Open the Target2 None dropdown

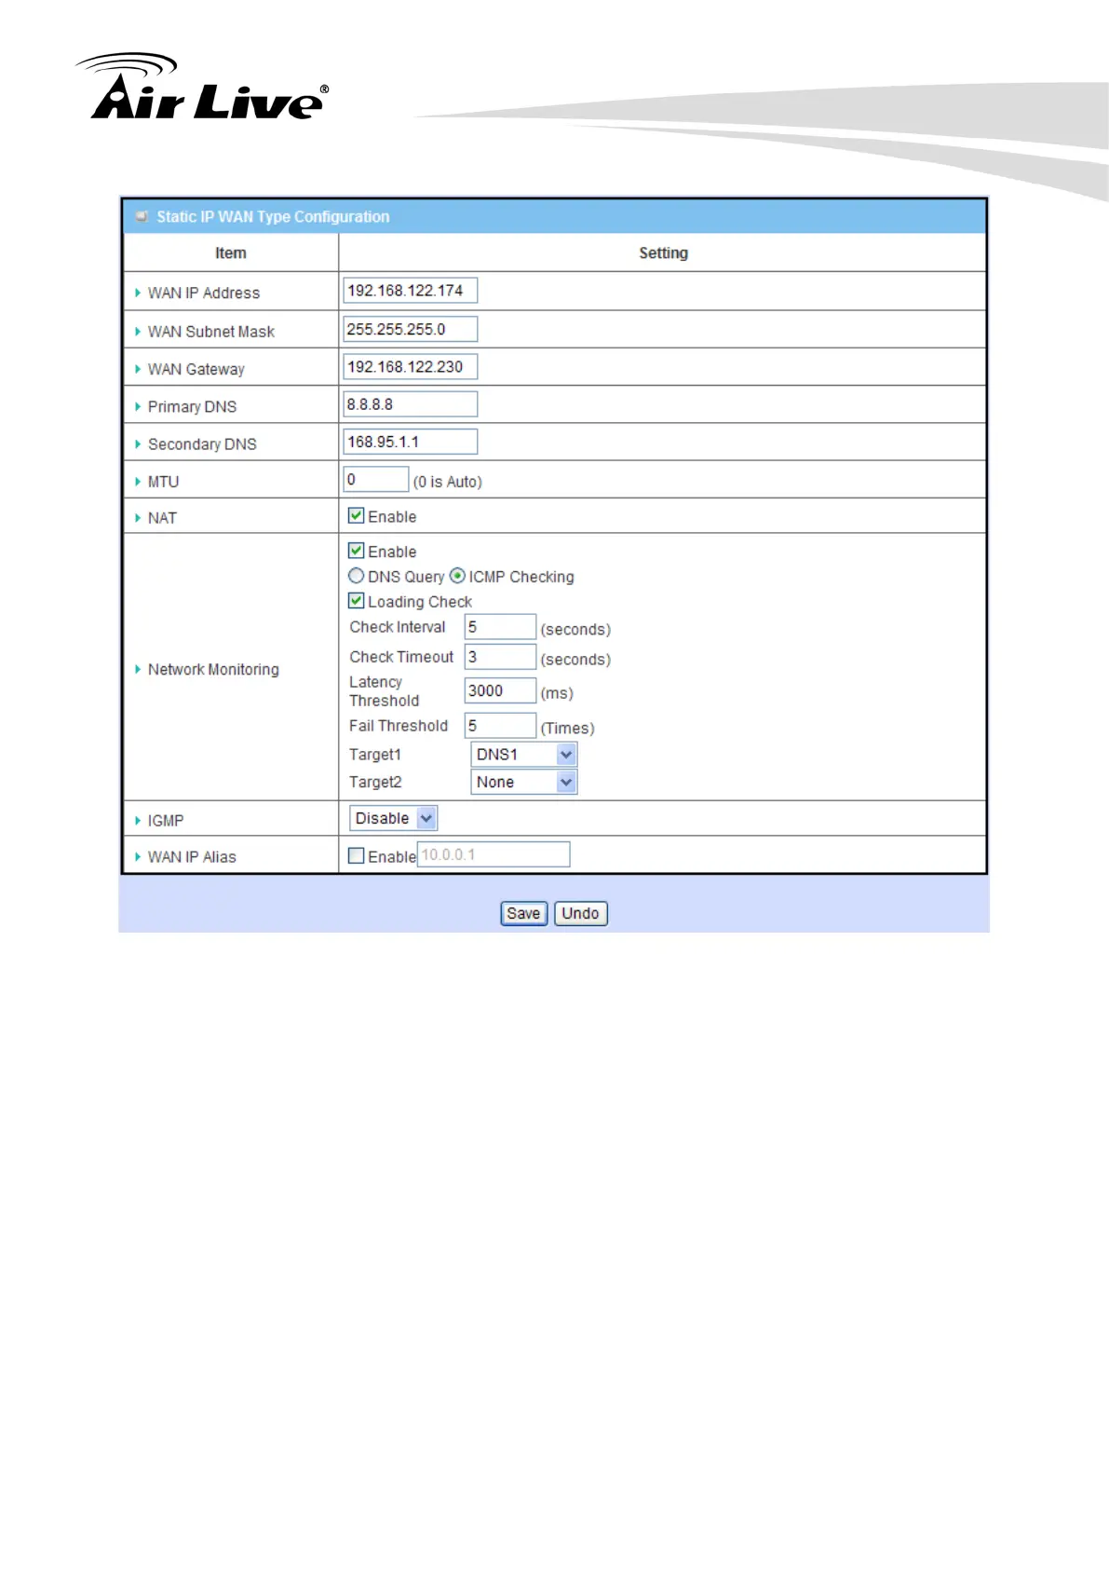(x=523, y=783)
